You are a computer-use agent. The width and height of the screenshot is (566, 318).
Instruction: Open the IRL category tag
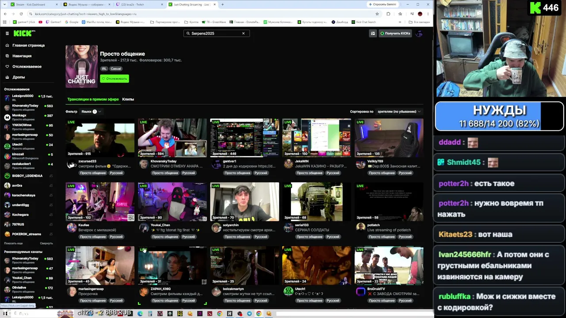[104, 69]
